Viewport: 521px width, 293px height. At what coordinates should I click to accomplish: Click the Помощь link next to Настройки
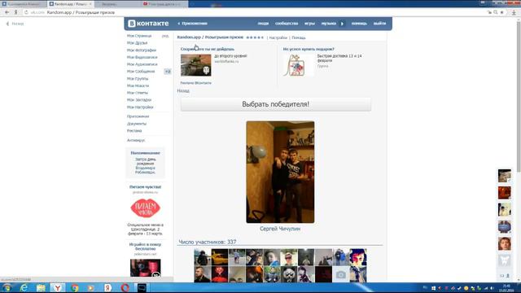[299, 38]
